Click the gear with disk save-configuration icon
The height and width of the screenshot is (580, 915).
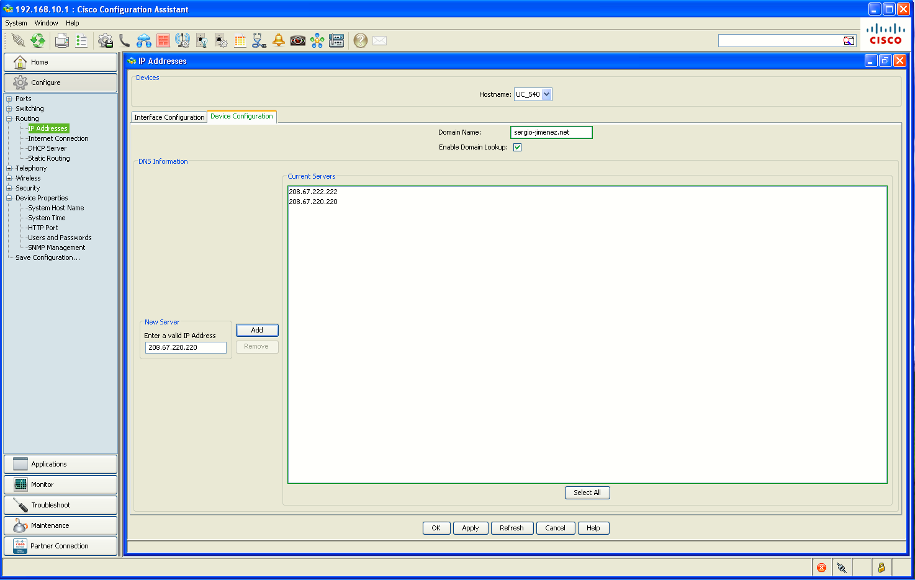(x=106, y=40)
